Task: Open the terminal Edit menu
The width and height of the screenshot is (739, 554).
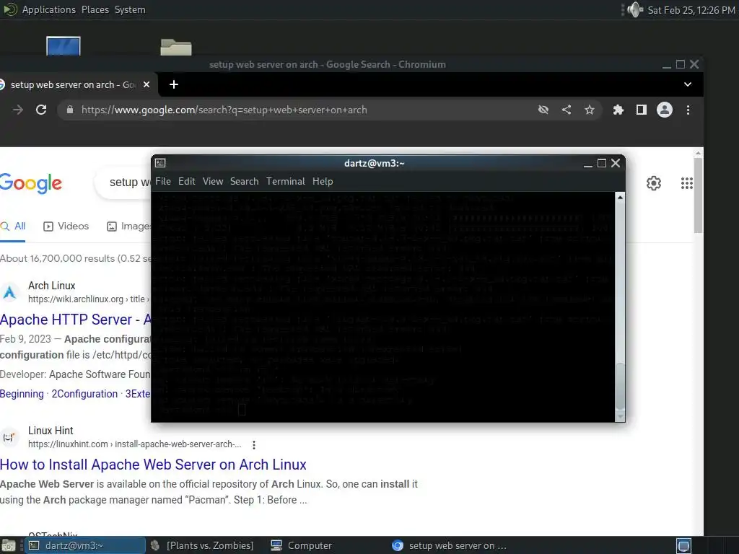Action: pyautogui.click(x=187, y=181)
